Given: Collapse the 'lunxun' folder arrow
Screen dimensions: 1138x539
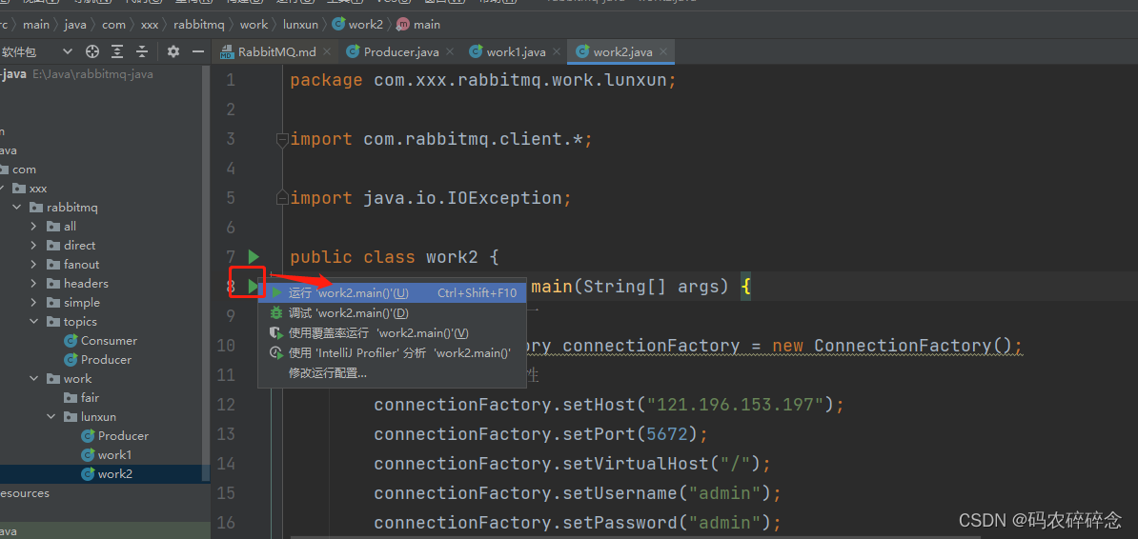Looking at the screenshot, I should point(51,416).
